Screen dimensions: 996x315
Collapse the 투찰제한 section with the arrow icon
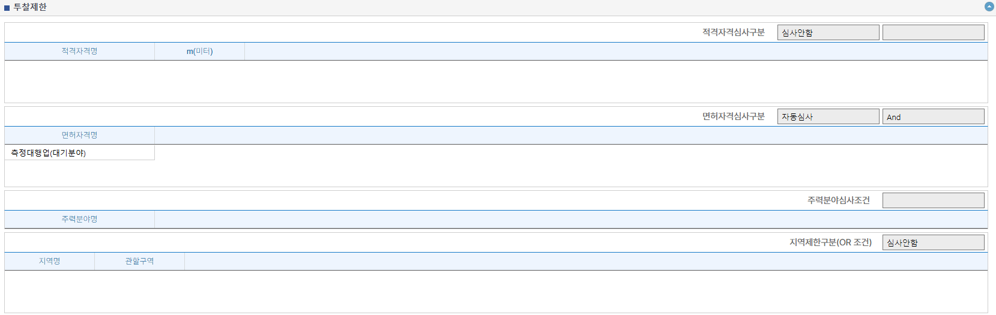click(x=989, y=7)
